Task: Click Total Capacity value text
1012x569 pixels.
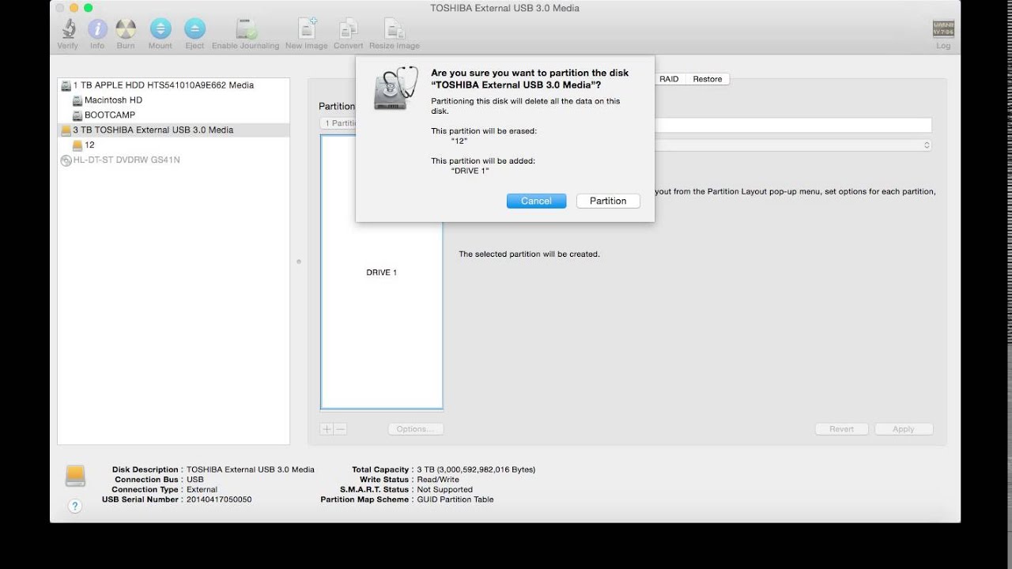Action: (x=476, y=469)
